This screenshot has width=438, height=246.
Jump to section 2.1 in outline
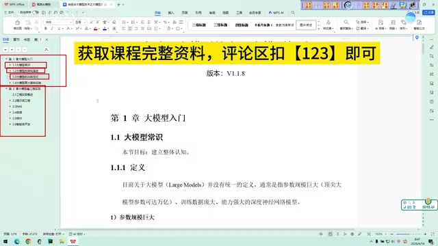click(x=23, y=94)
